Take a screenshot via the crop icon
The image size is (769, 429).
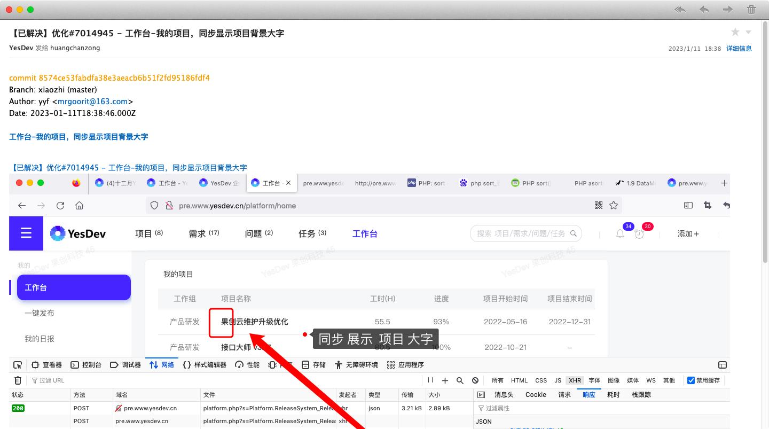(707, 205)
